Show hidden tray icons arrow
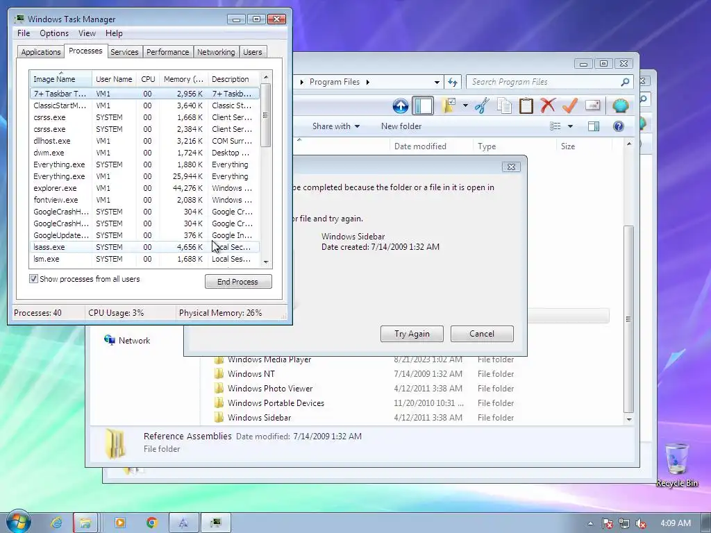 (x=590, y=523)
